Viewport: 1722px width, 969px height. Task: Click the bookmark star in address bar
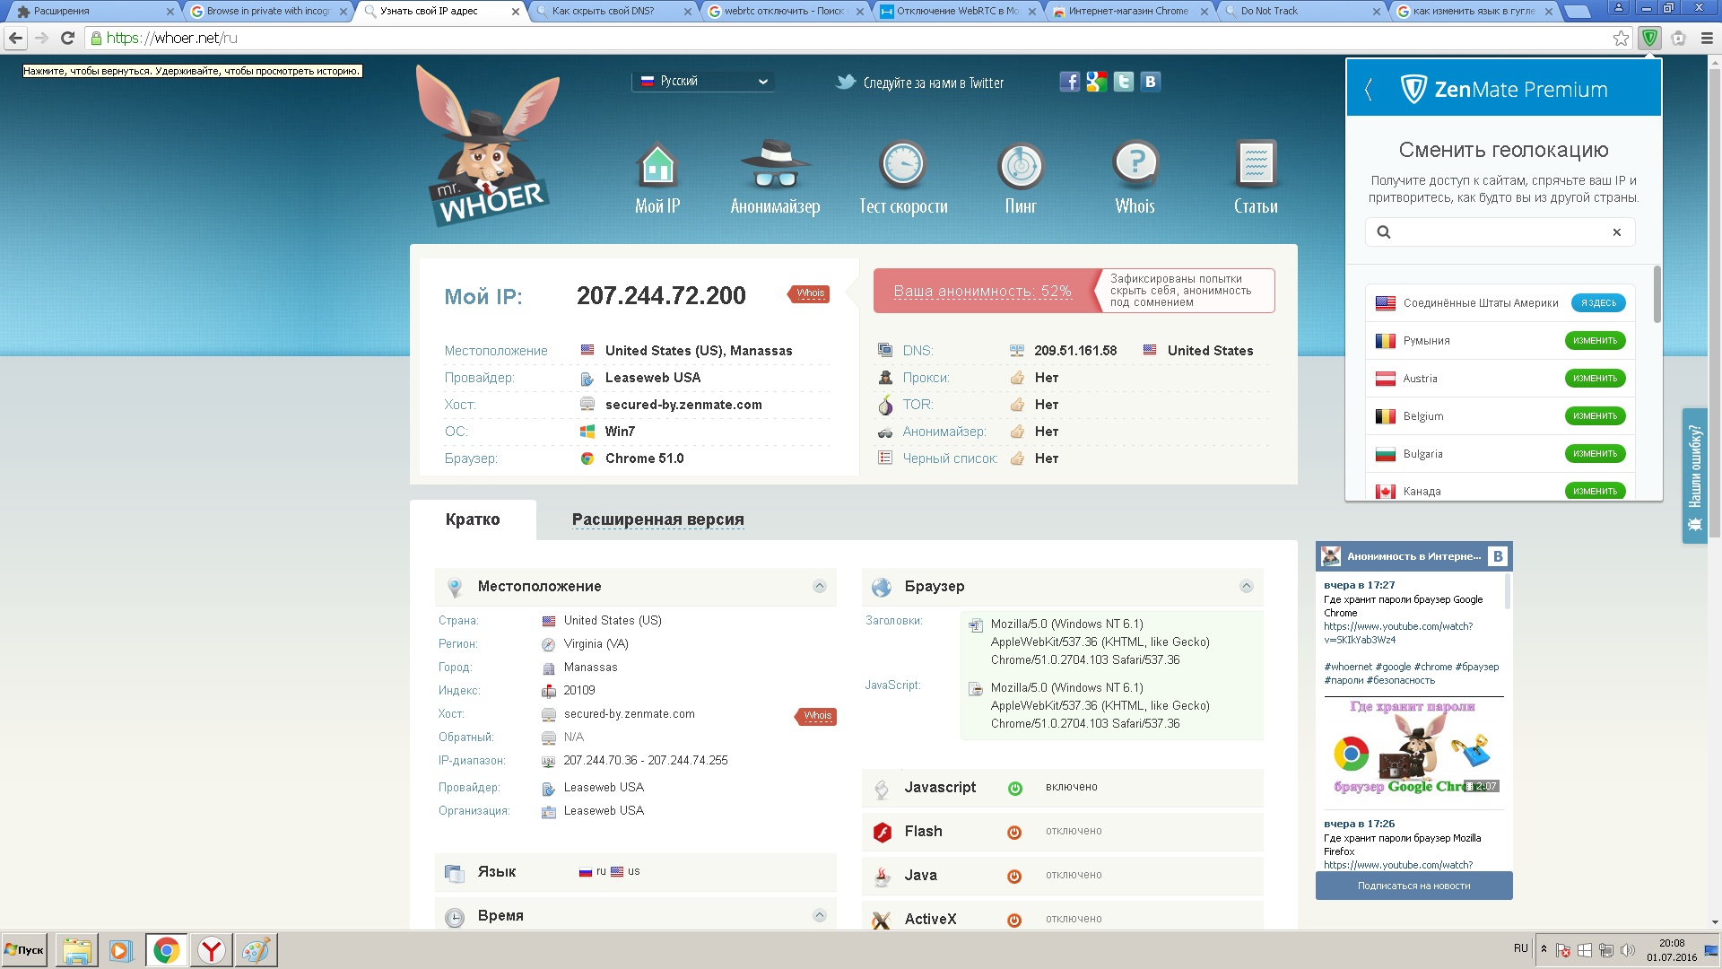click(x=1621, y=38)
